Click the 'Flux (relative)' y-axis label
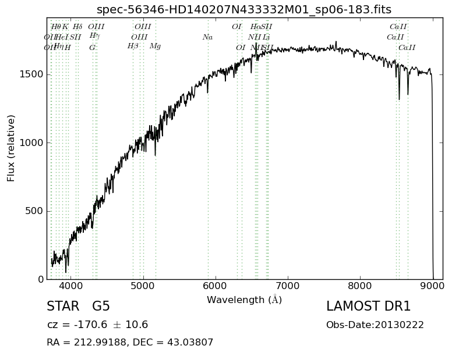This screenshot has width=466, height=349. (x=10, y=148)
